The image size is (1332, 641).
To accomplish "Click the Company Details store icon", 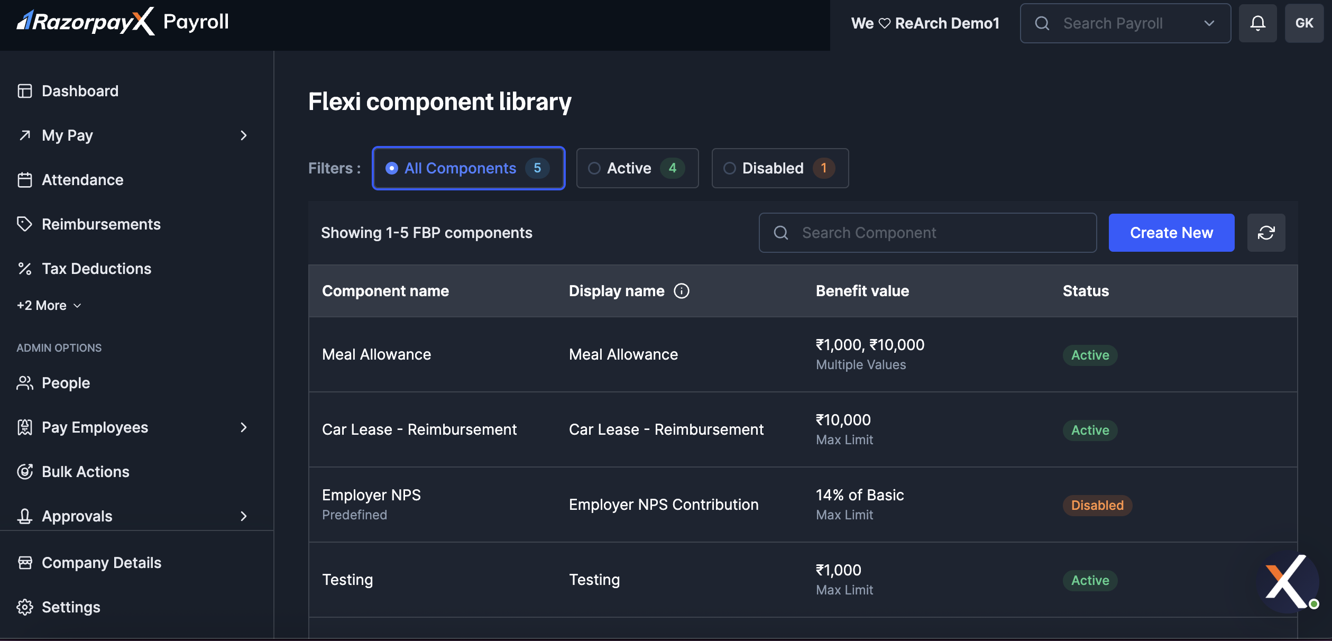I will click(25, 563).
